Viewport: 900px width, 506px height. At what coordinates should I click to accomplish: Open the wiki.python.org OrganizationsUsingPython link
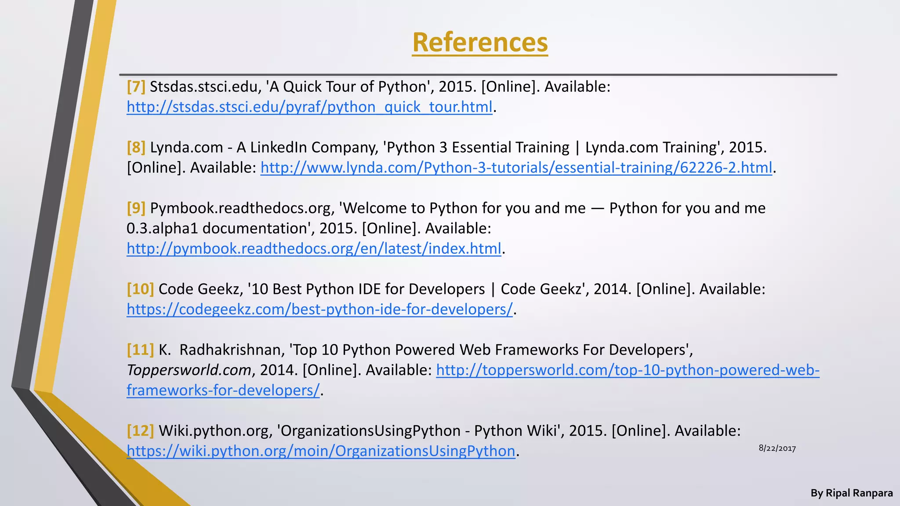[x=321, y=451]
